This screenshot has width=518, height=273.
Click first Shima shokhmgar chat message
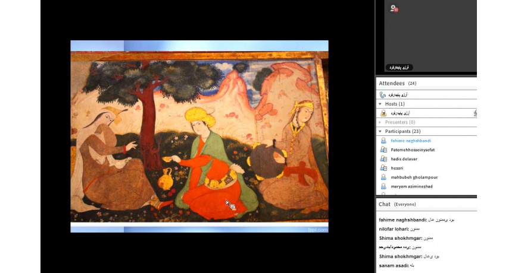coord(405,238)
